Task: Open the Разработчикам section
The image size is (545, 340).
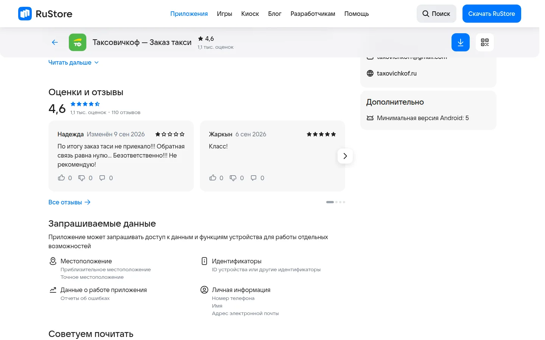Action: pyautogui.click(x=313, y=14)
